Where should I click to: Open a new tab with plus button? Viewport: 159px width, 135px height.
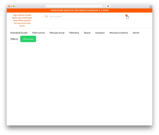(x=151, y=7)
